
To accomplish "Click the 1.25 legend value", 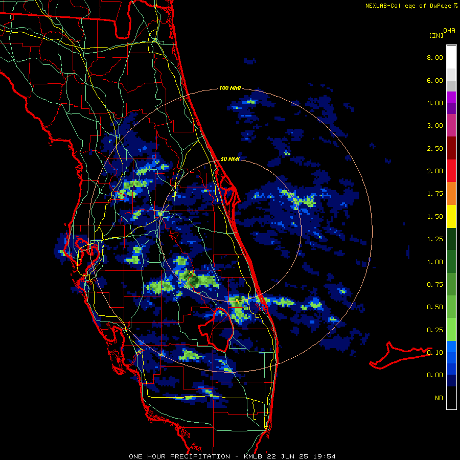I will [435, 239].
